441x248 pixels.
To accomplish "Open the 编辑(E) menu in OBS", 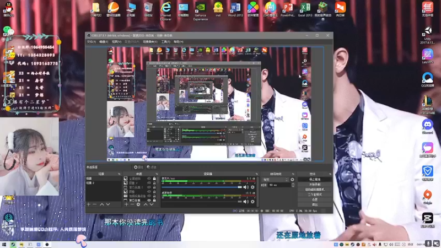I will tap(104, 42).
